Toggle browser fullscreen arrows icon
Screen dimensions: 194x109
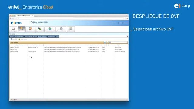127,15
